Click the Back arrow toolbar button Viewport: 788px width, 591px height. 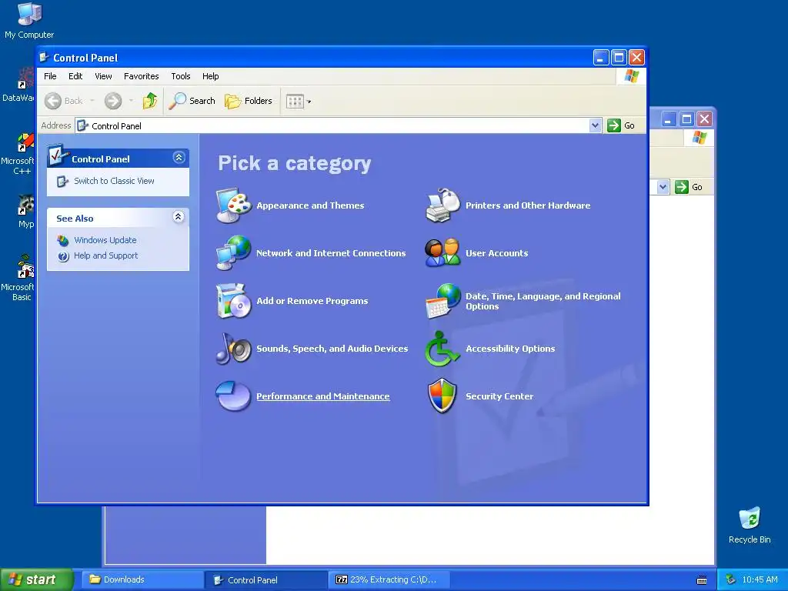point(63,101)
